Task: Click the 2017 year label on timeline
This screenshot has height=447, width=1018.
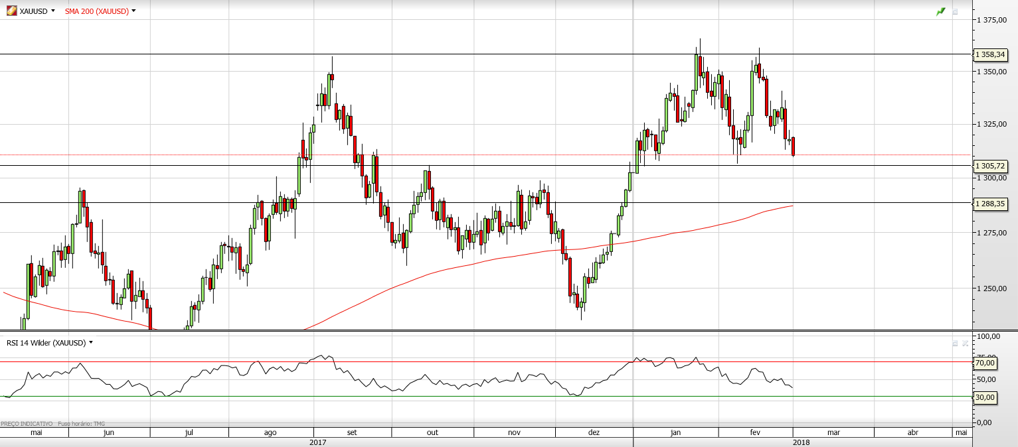Action: coord(318,442)
